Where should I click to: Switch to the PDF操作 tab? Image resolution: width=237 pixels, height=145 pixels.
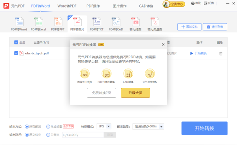tap(93, 6)
